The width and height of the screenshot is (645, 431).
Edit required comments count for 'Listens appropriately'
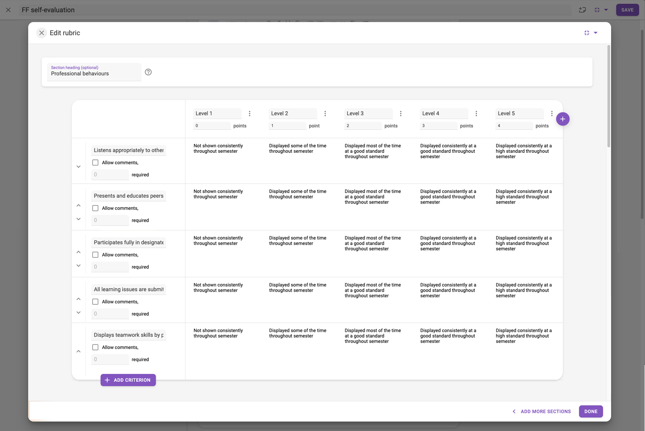[110, 175]
